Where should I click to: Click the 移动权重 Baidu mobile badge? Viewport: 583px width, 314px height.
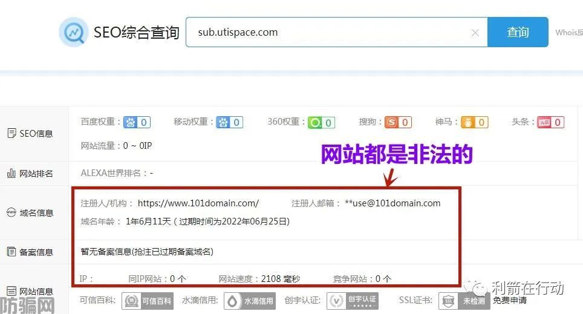[x=229, y=122]
